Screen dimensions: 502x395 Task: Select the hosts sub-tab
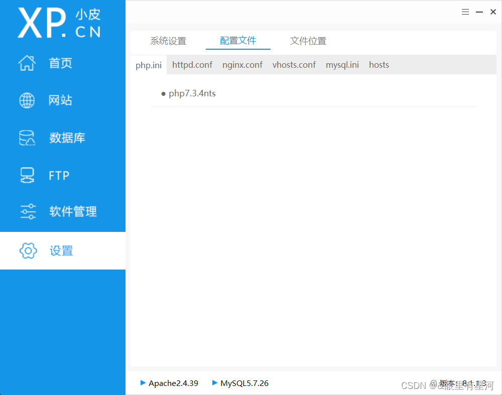pos(379,65)
